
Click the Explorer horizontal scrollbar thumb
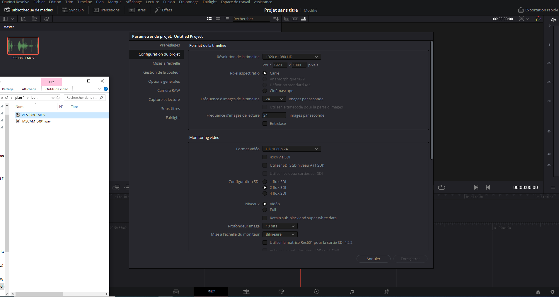pyautogui.click(x=39, y=294)
